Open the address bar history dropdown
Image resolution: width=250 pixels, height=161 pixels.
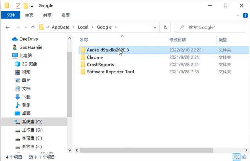155,27
